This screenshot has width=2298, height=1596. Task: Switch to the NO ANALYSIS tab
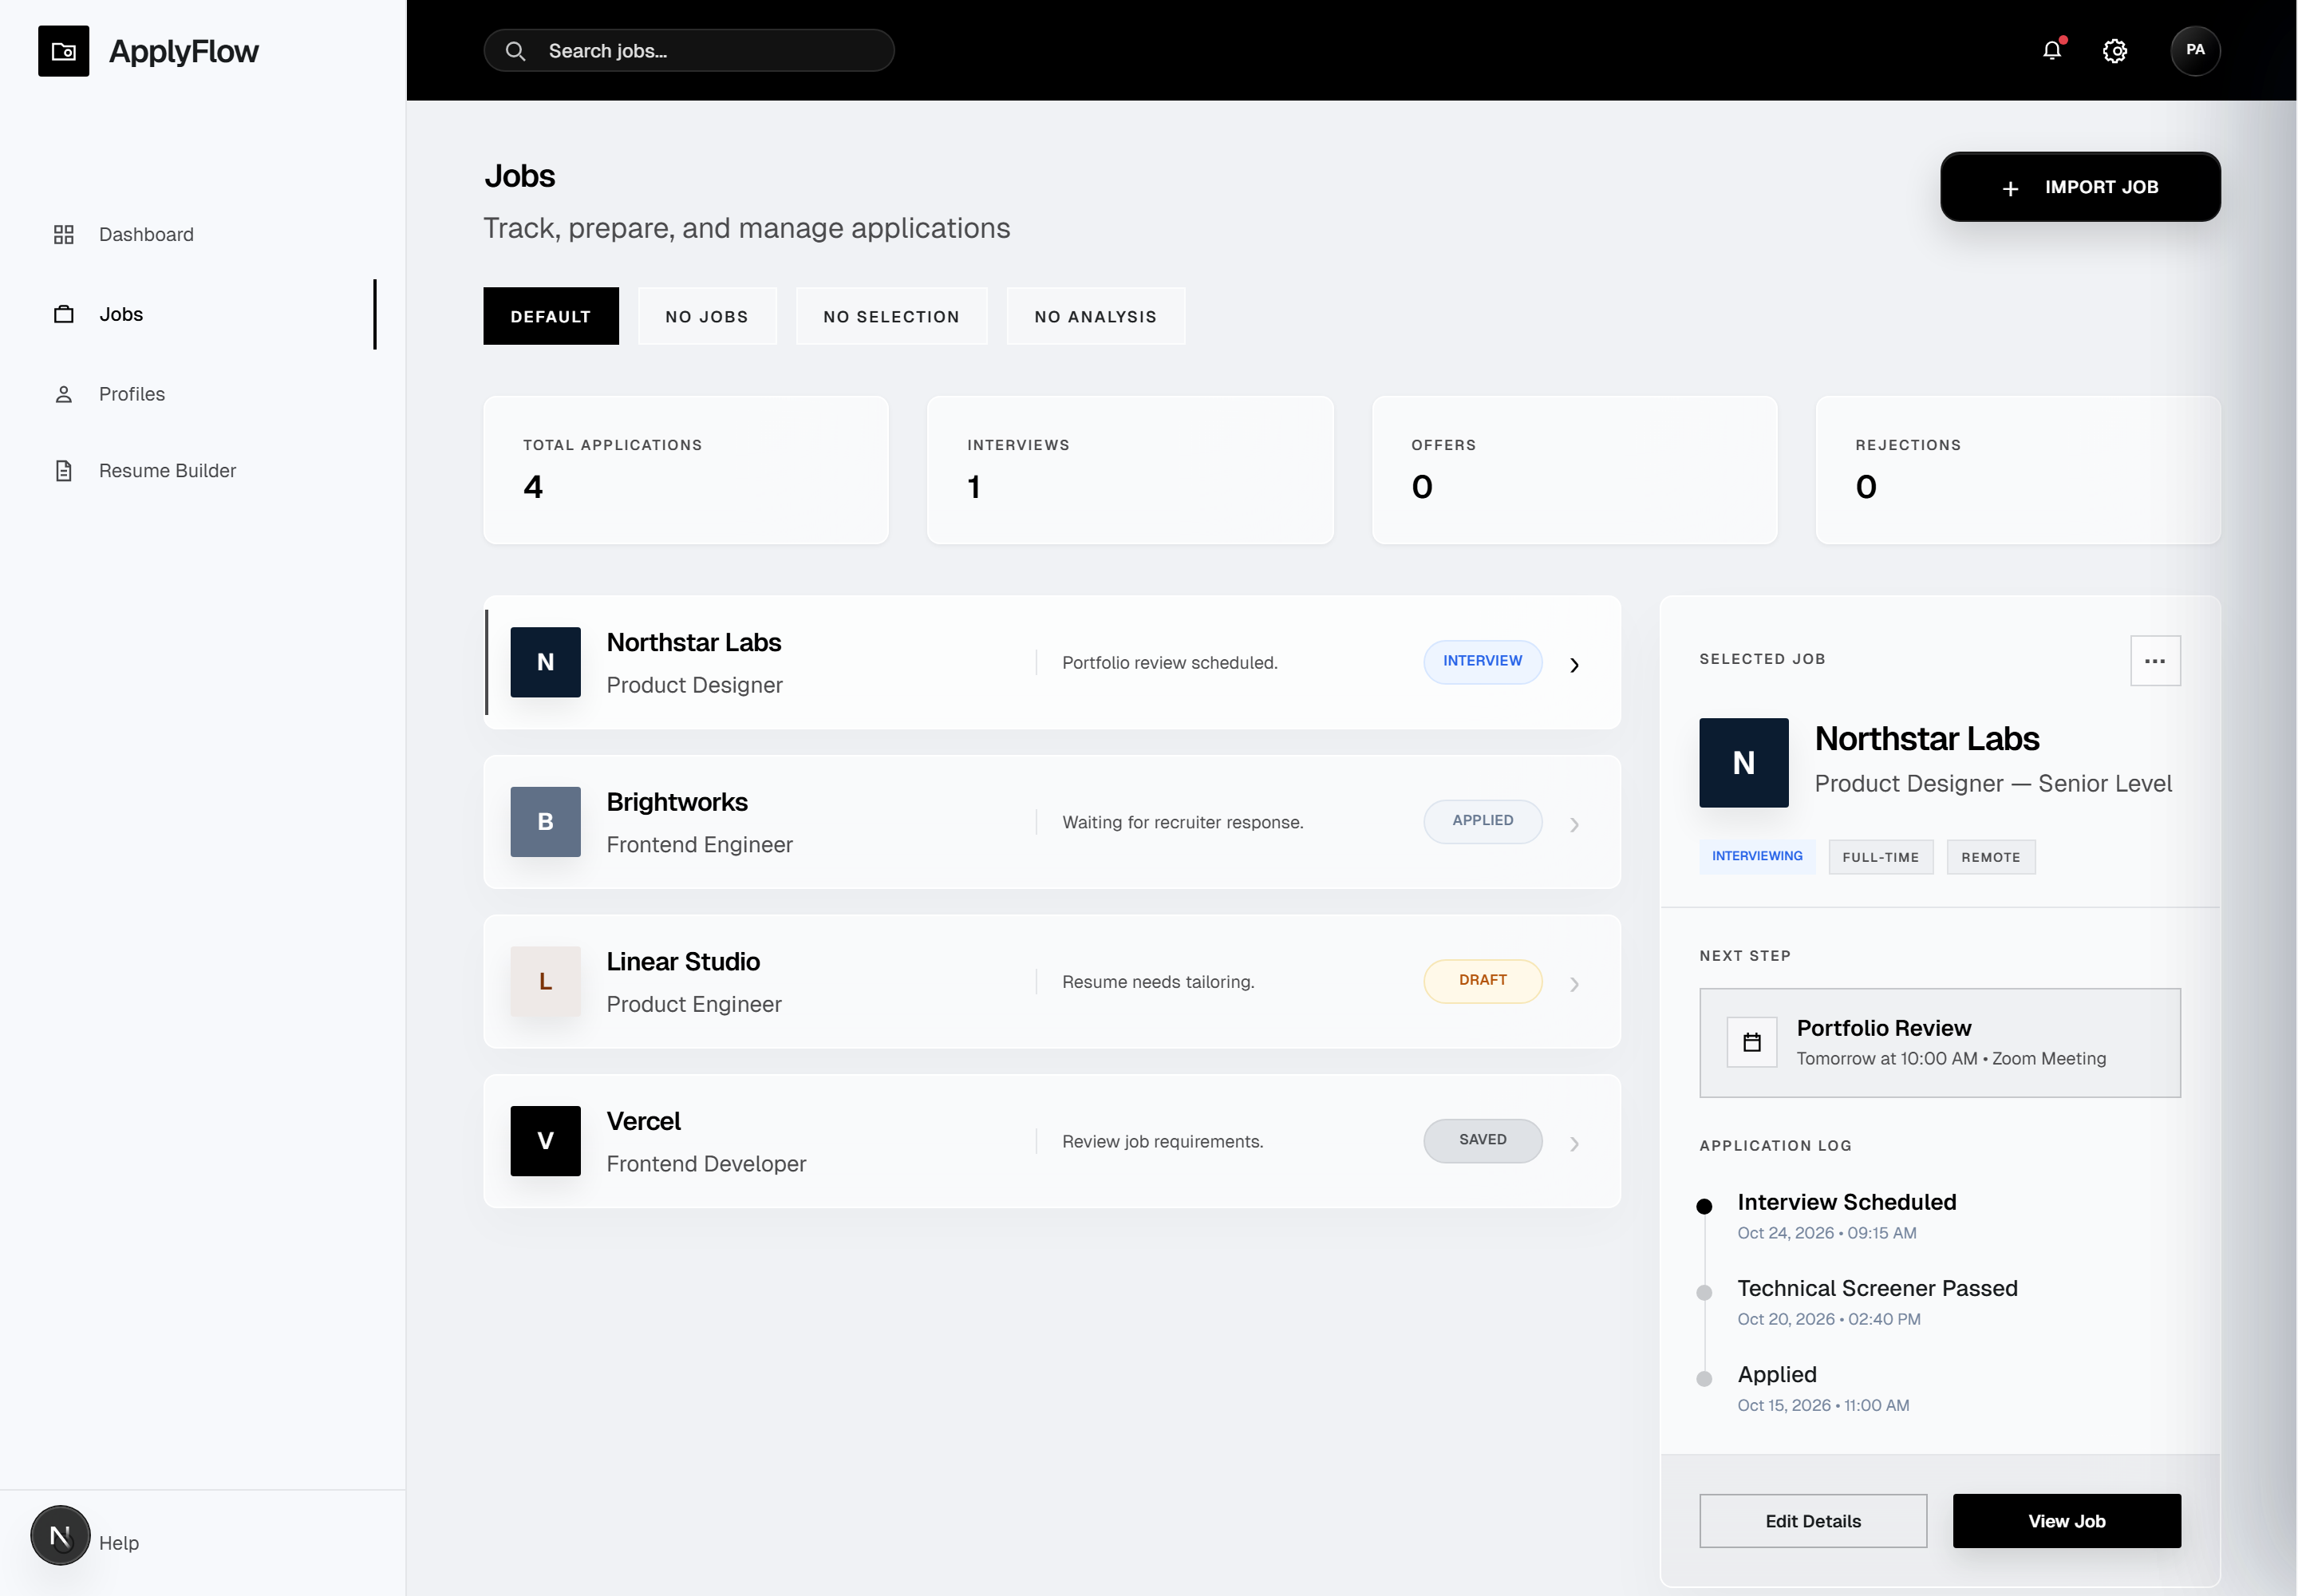point(1095,316)
